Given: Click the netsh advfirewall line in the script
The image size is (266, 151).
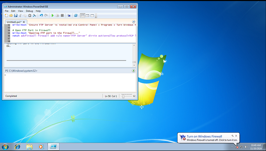Looking at the screenshot, I should pos(74,36).
